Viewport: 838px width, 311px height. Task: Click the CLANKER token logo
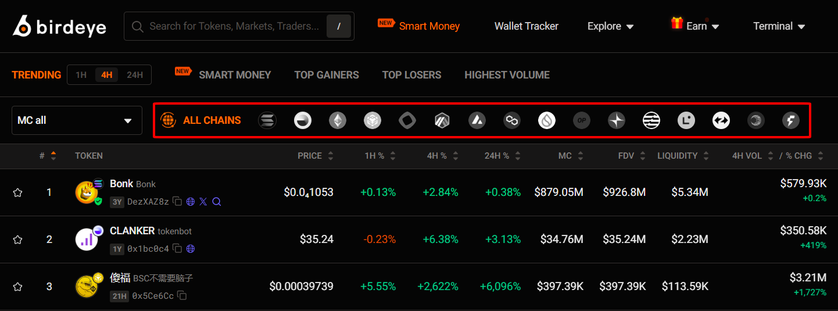[87, 239]
